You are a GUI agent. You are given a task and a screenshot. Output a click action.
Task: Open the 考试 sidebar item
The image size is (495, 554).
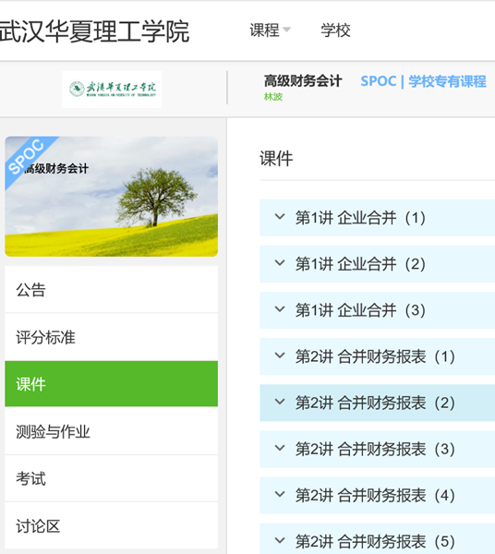(x=112, y=478)
